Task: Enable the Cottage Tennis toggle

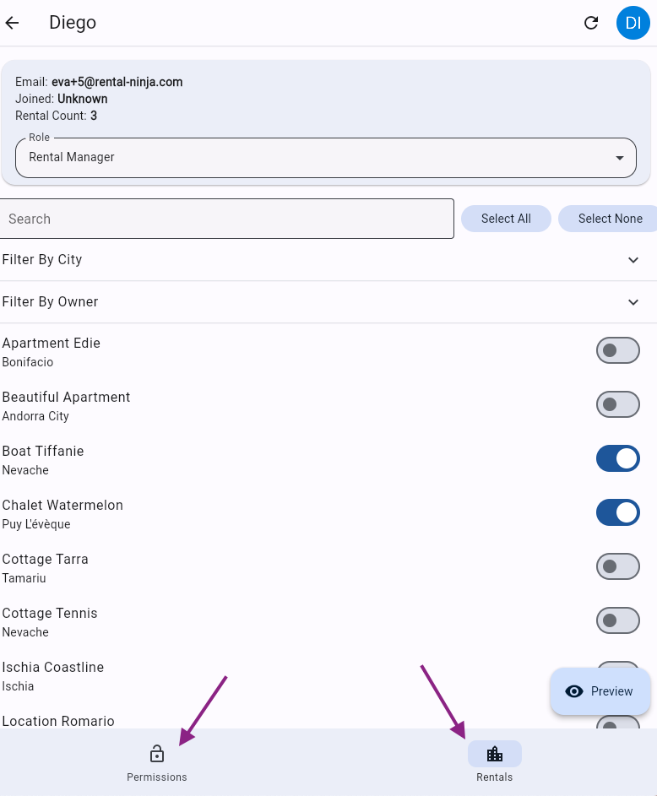Action: point(617,620)
